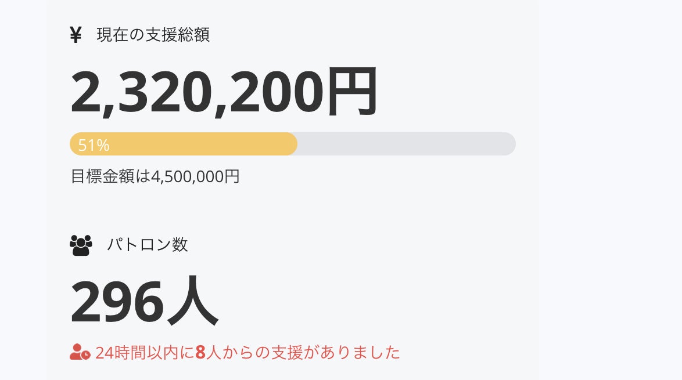682x380 pixels.
Task: Click the 4,500,000円 goal figure
Action: (x=195, y=176)
